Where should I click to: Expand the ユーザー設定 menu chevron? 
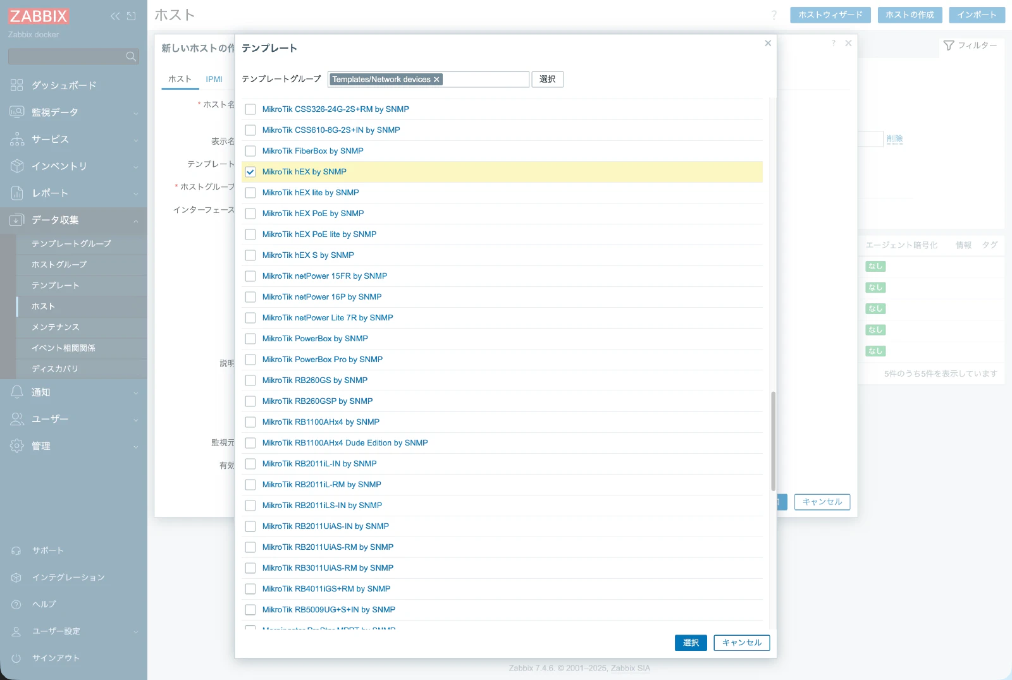click(x=135, y=632)
